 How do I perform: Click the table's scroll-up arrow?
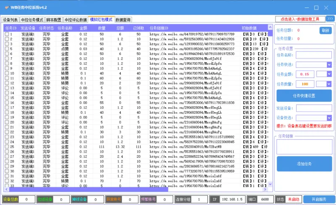tap(269, 27)
